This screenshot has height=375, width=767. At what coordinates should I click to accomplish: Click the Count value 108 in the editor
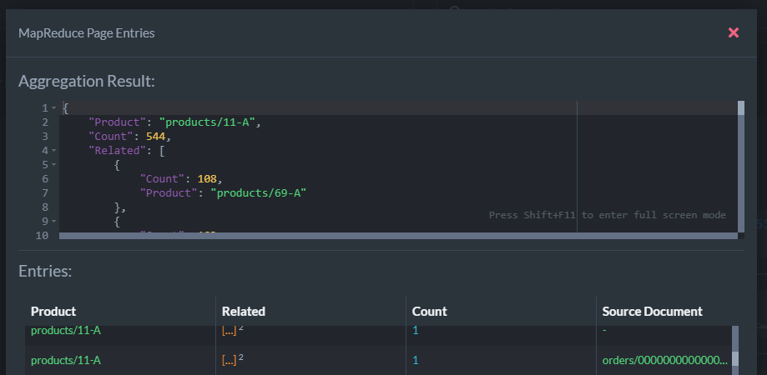[x=207, y=178]
